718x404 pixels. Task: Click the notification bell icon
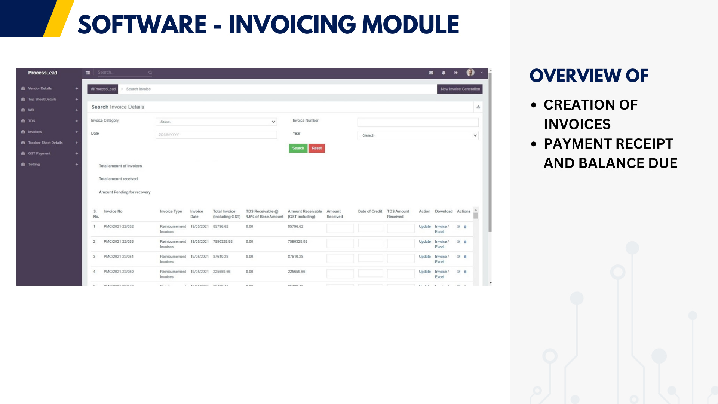[444, 73]
